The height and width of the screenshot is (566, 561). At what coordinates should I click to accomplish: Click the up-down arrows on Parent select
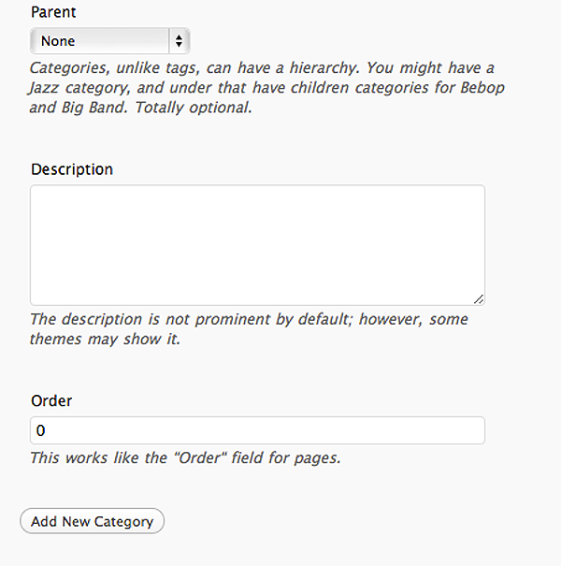[x=179, y=41]
